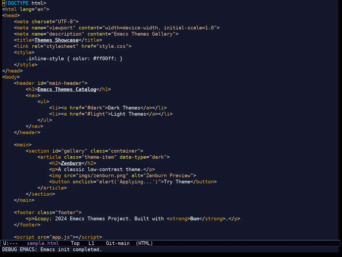Click "width=device-width, initial-scale=1.0" content string

(160, 28)
